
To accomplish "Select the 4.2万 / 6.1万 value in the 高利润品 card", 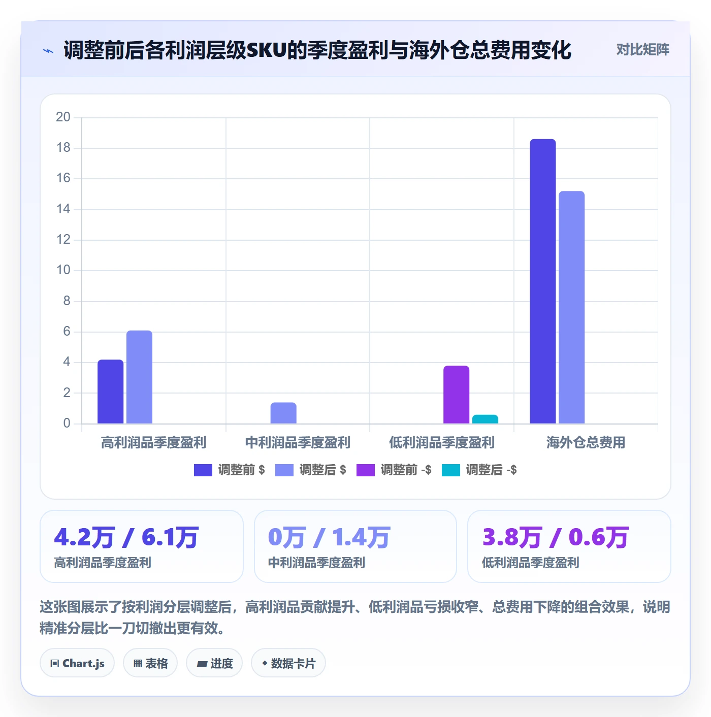I will 126,537.
